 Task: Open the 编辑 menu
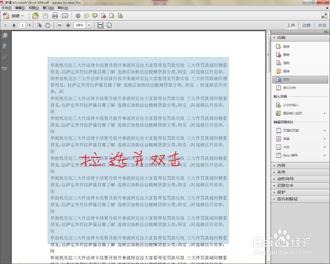point(20,8)
